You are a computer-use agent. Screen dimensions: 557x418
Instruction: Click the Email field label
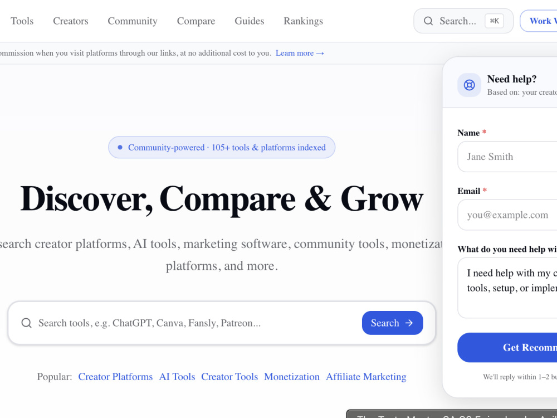[x=472, y=191]
